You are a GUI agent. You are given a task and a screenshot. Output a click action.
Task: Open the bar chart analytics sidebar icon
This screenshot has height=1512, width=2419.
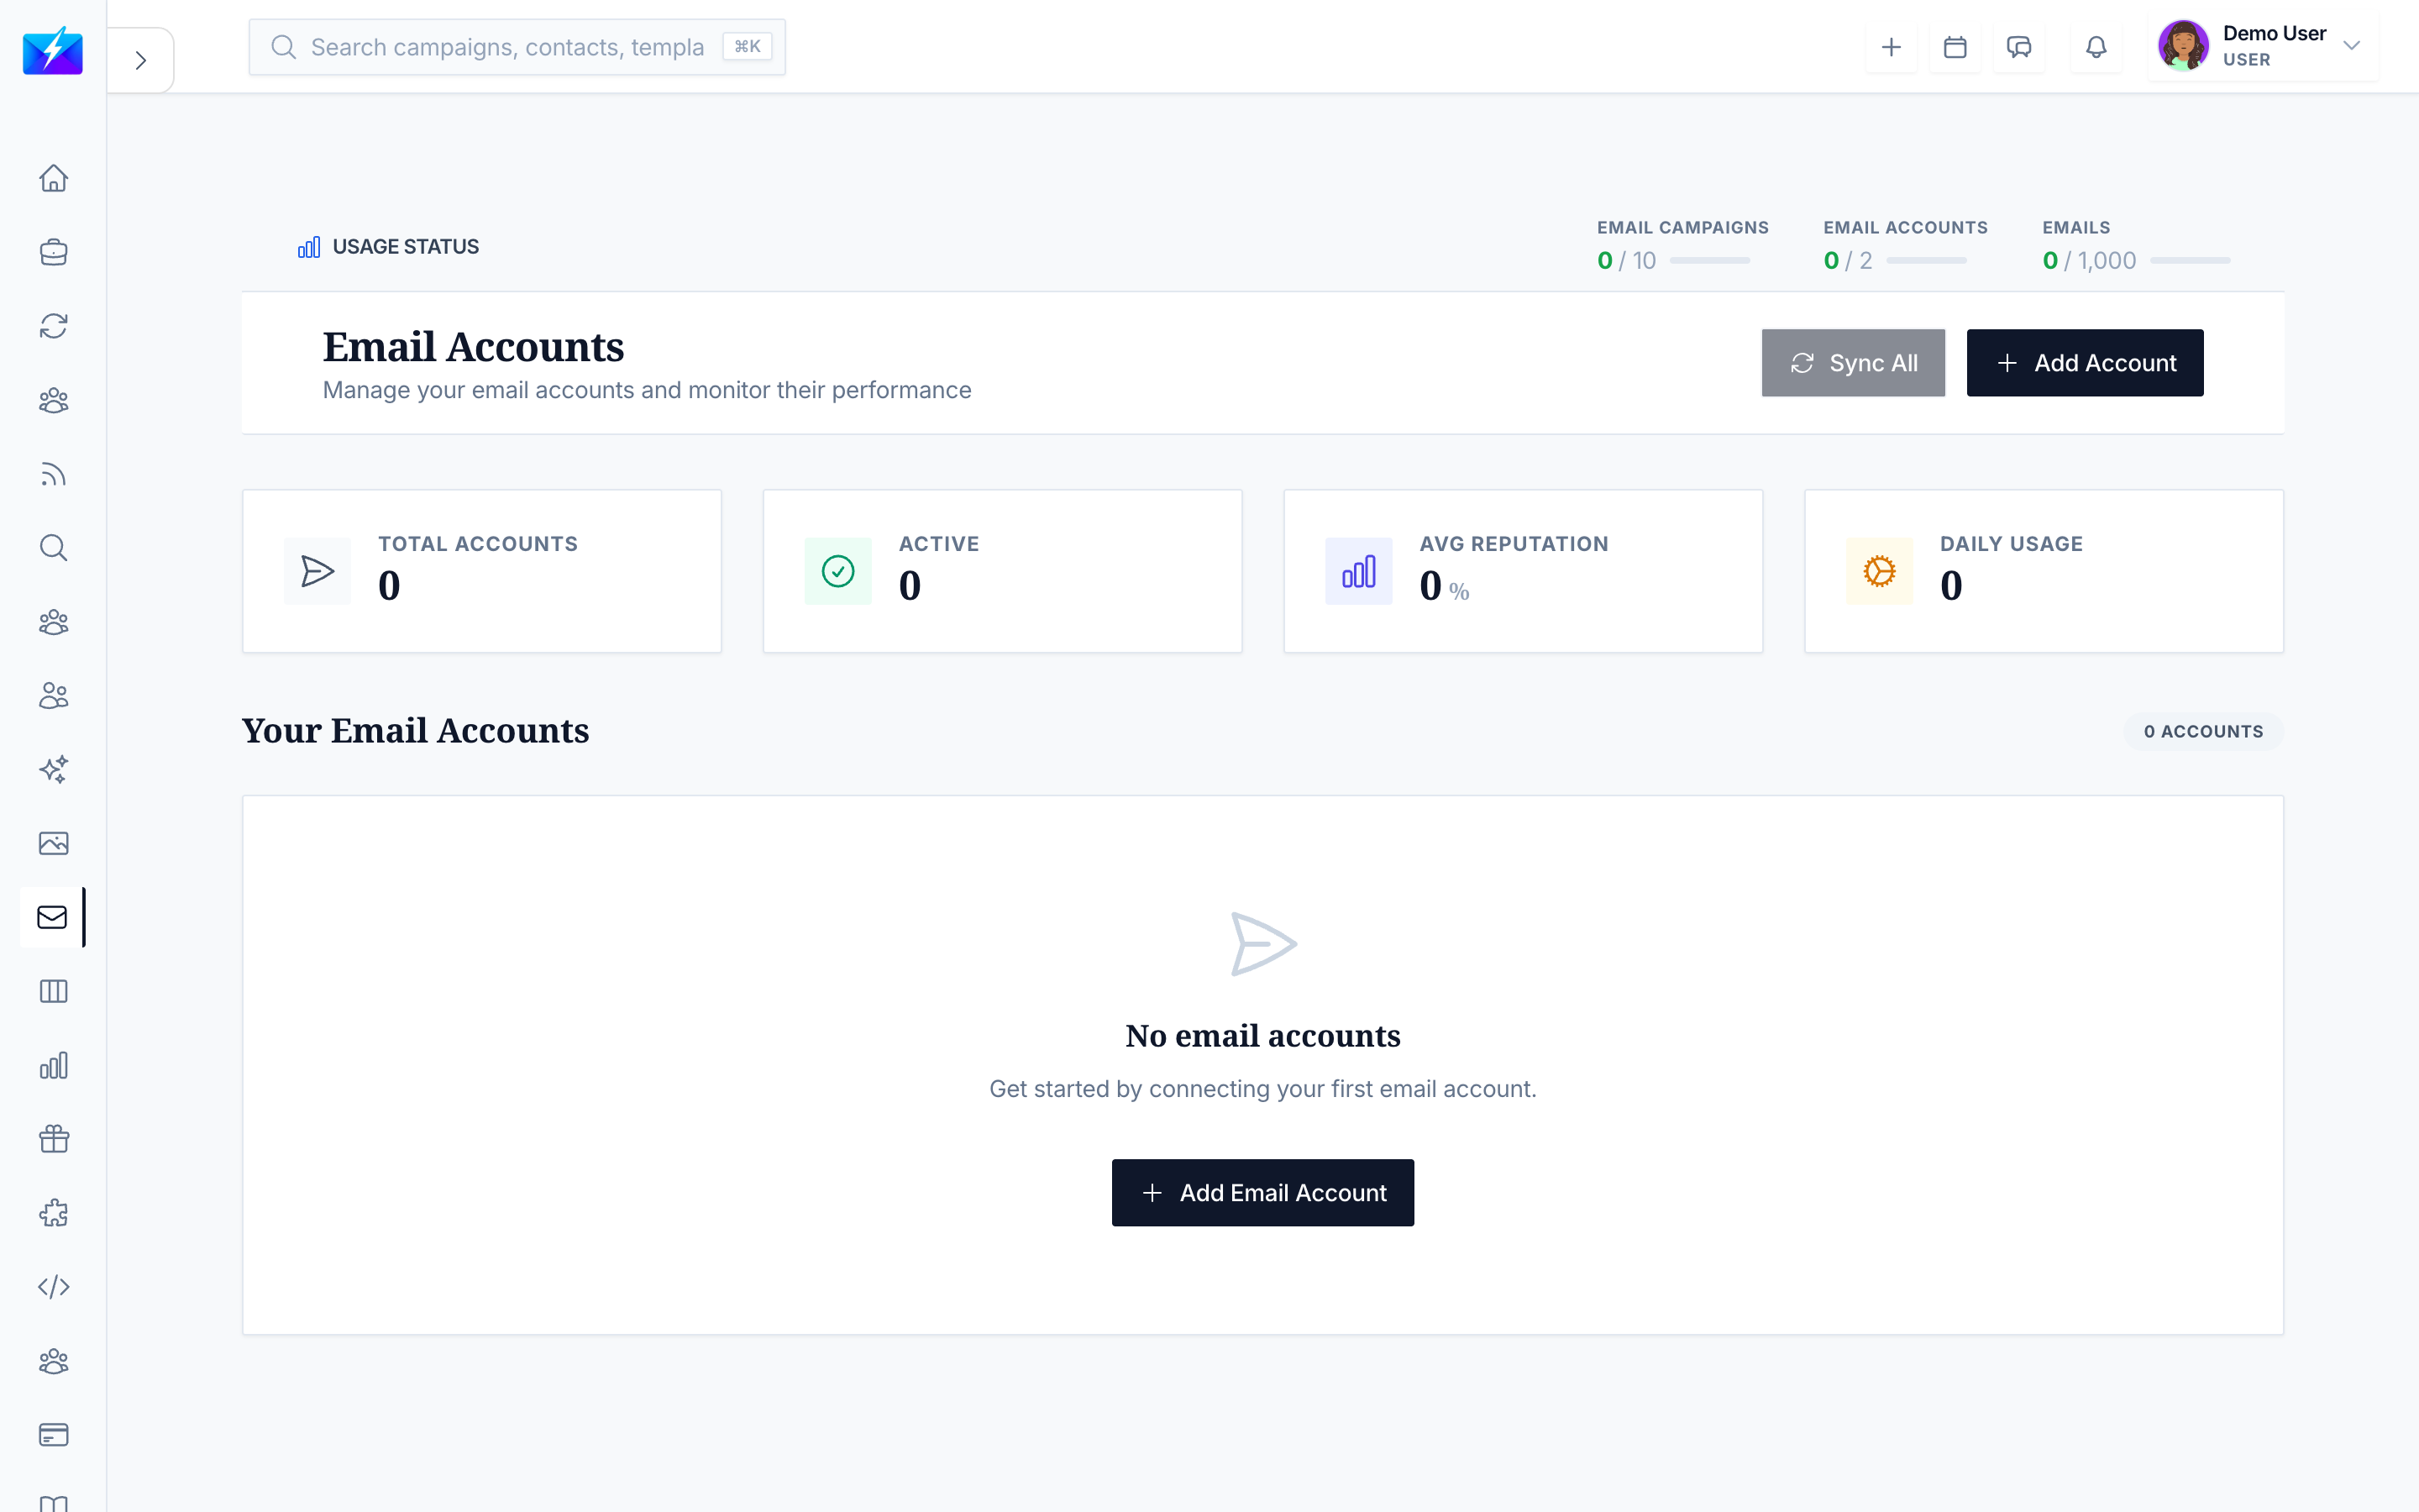pos(53,1066)
